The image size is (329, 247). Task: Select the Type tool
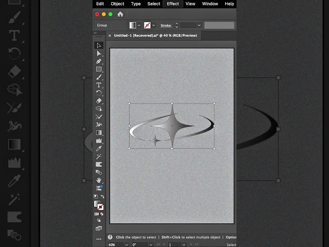tap(99, 85)
